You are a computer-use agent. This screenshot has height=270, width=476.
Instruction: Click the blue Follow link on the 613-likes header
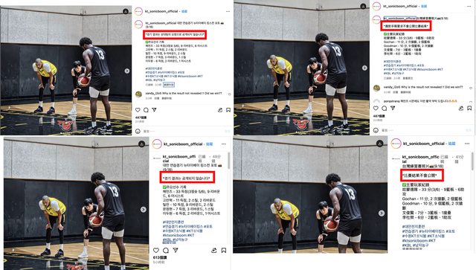(209, 144)
